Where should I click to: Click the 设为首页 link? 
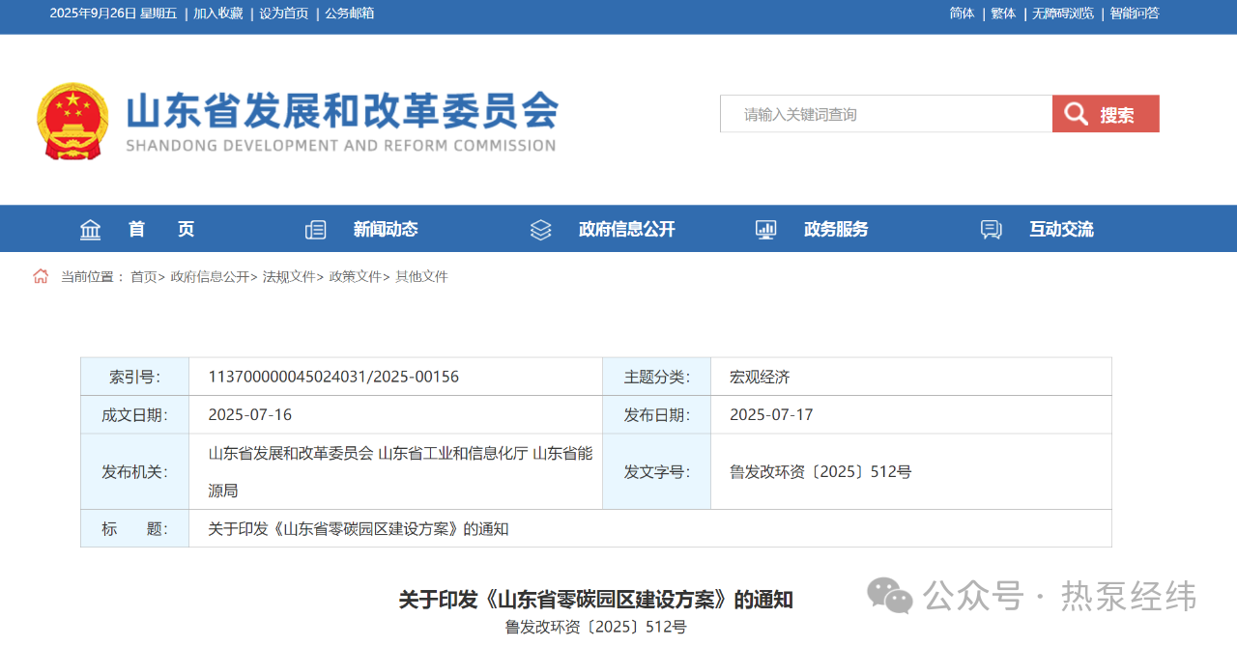283,14
